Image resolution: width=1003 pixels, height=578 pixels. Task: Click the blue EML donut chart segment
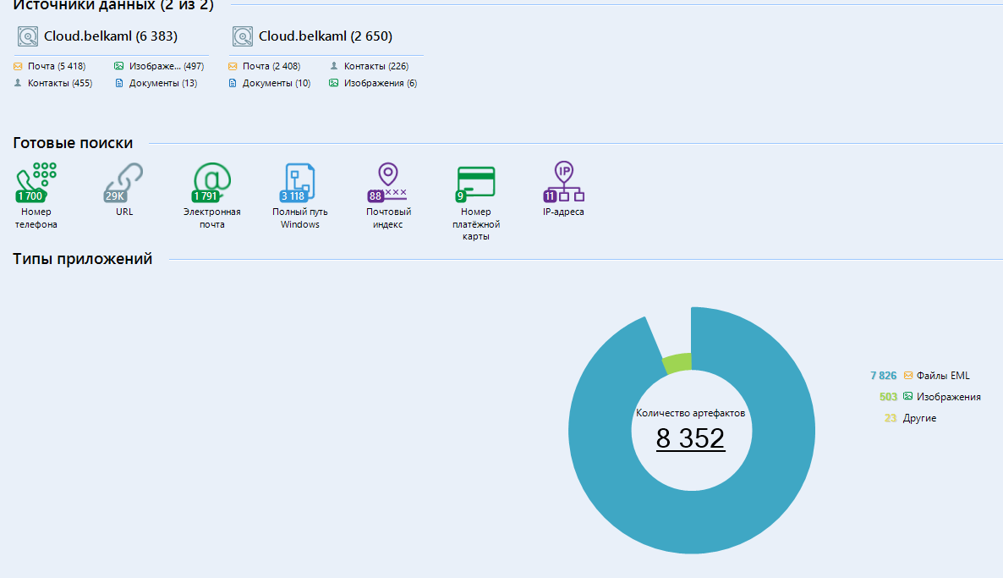tap(692, 521)
